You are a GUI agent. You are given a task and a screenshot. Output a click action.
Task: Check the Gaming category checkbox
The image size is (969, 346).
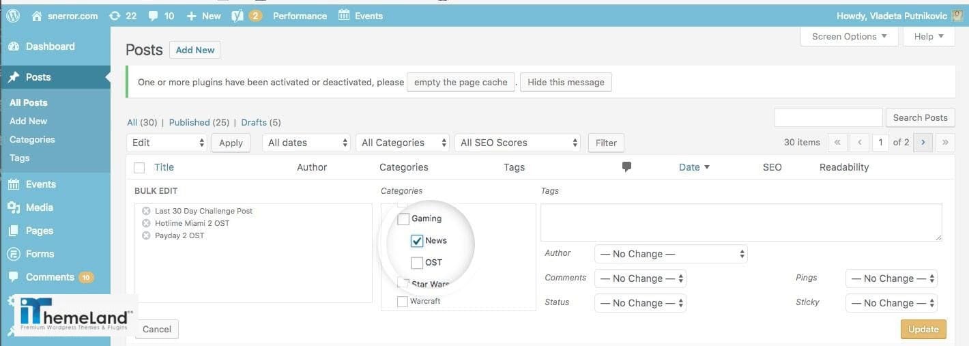[403, 218]
